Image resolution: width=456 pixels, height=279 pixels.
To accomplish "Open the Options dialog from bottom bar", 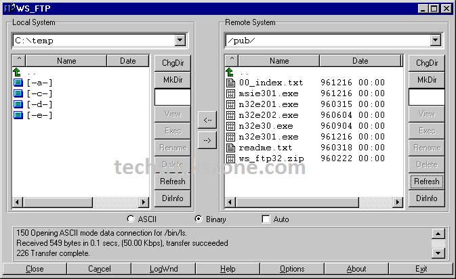I will (x=292, y=269).
